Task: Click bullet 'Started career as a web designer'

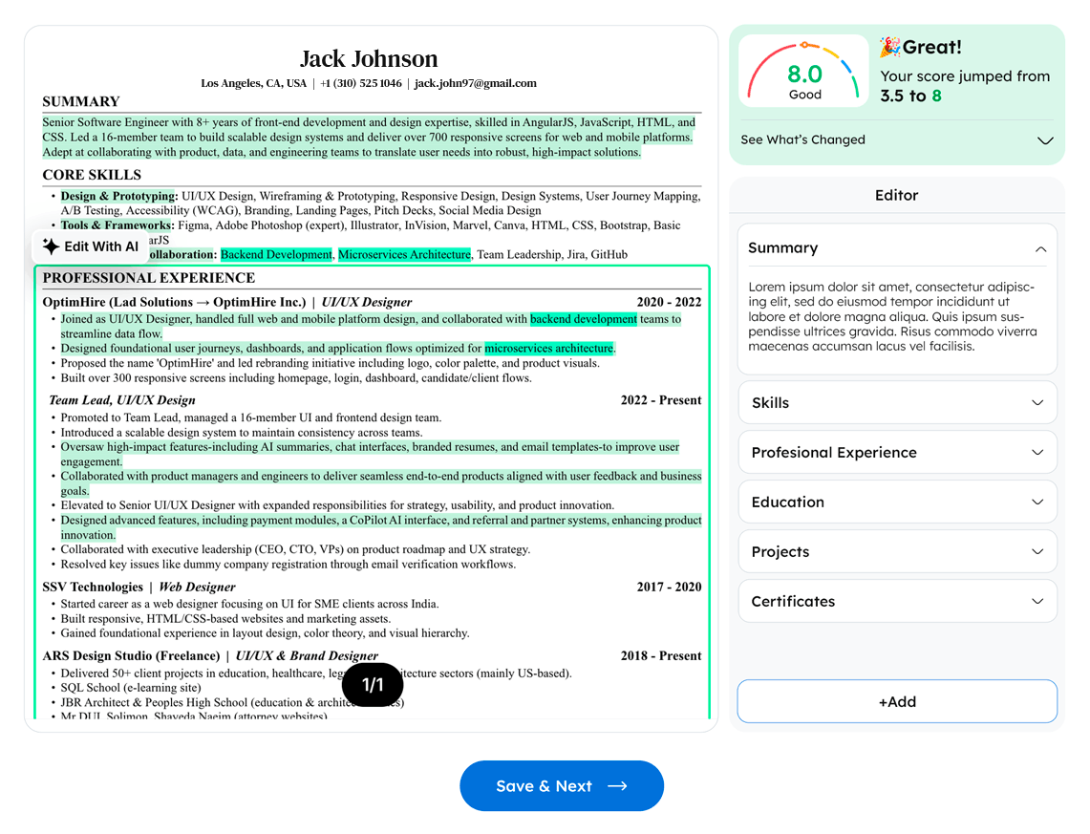Action: click(x=249, y=604)
